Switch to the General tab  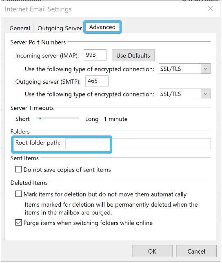click(x=20, y=28)
